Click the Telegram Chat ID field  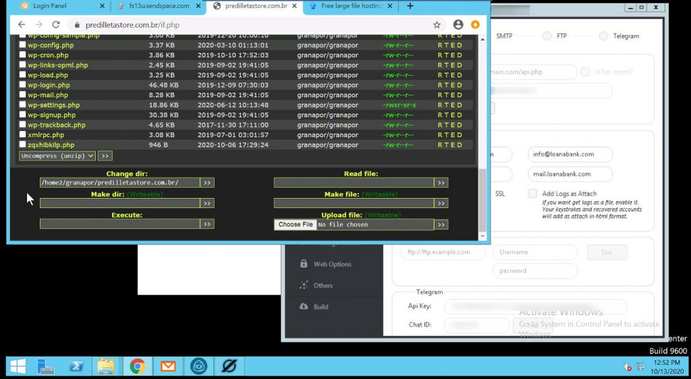tap(477, 325)
